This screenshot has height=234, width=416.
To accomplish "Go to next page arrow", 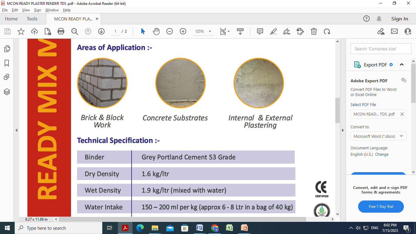I will pos(101,31).
